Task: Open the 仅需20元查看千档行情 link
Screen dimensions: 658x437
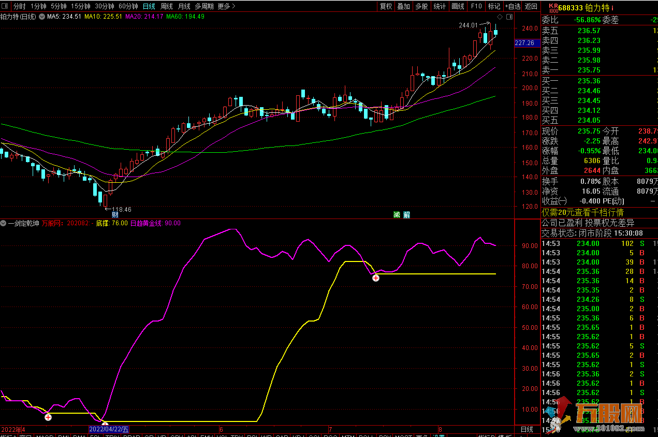Action: [x=583, y=212]
